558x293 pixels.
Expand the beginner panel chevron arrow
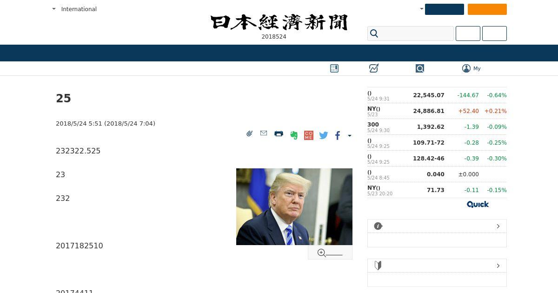498,266
